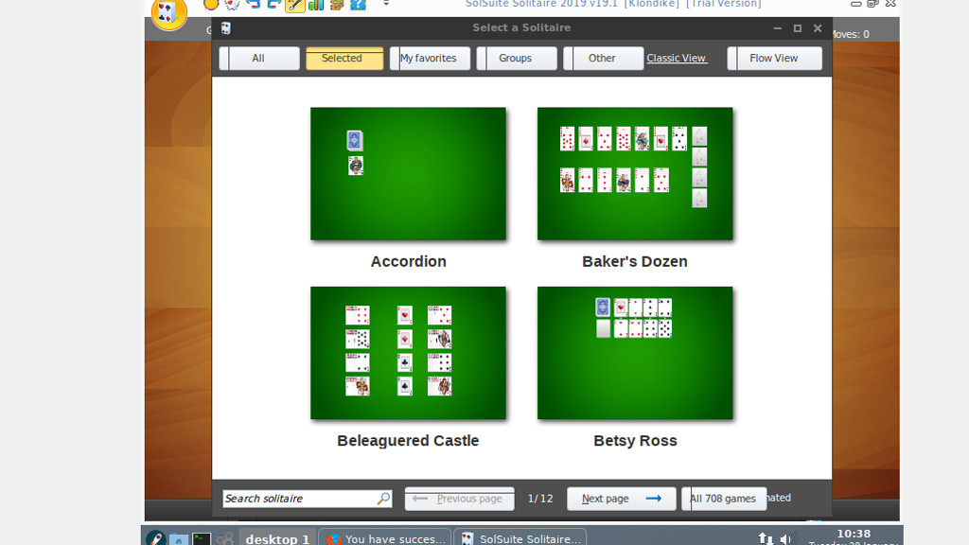The image size is (969, 545).
Task: Click the All 708 games button
Action: point(723,499)
